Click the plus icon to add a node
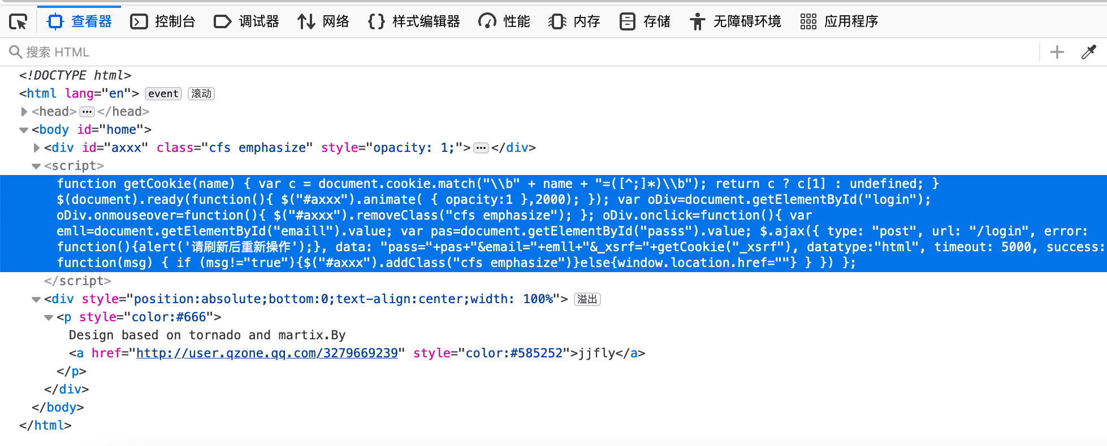 click(1057, 52)
